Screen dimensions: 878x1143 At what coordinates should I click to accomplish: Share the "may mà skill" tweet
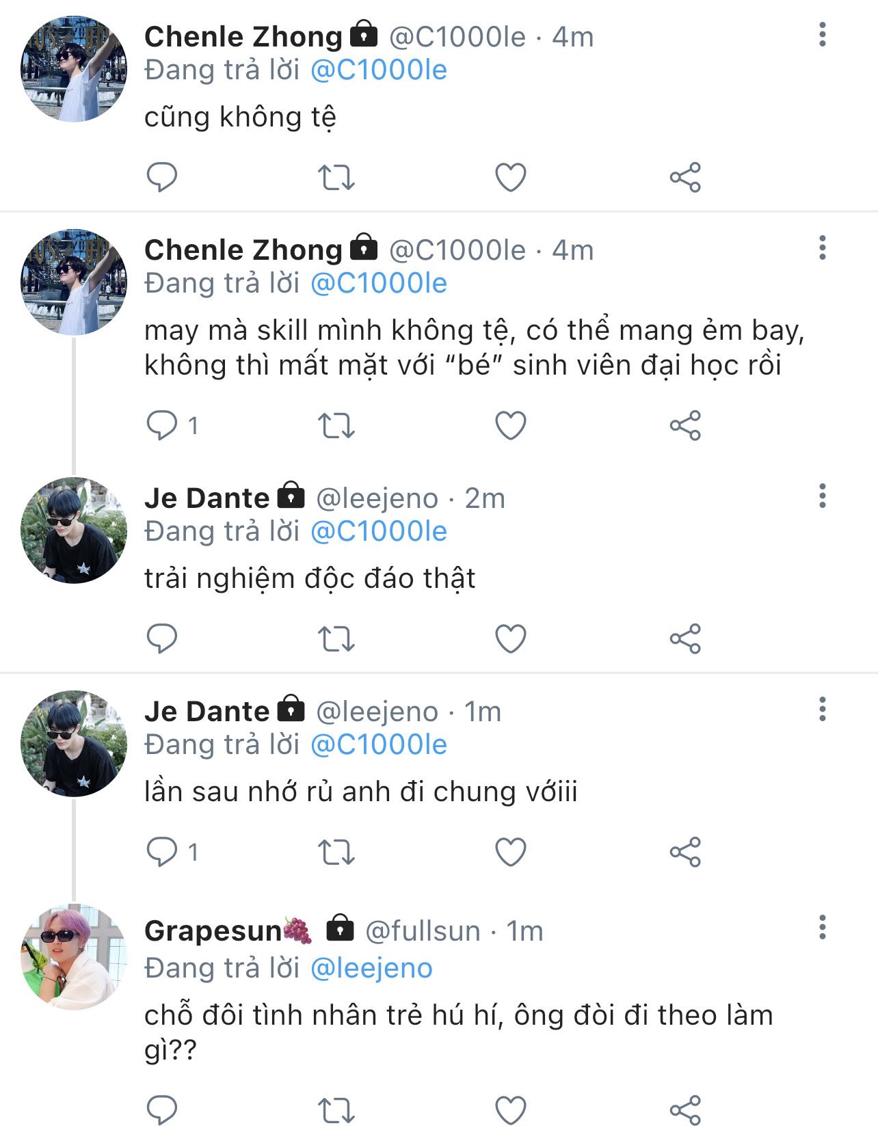[685, 425]
